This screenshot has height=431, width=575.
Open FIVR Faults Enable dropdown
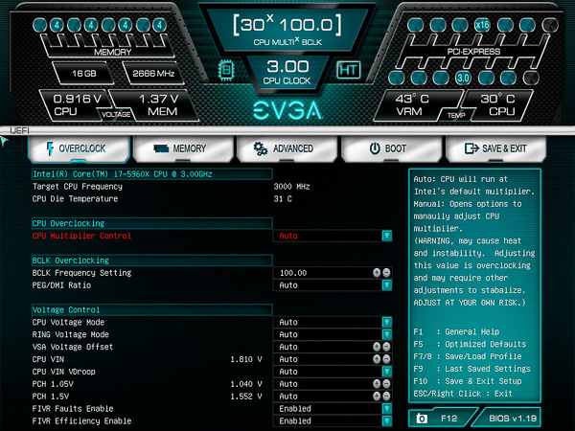[x=386, y=409]
